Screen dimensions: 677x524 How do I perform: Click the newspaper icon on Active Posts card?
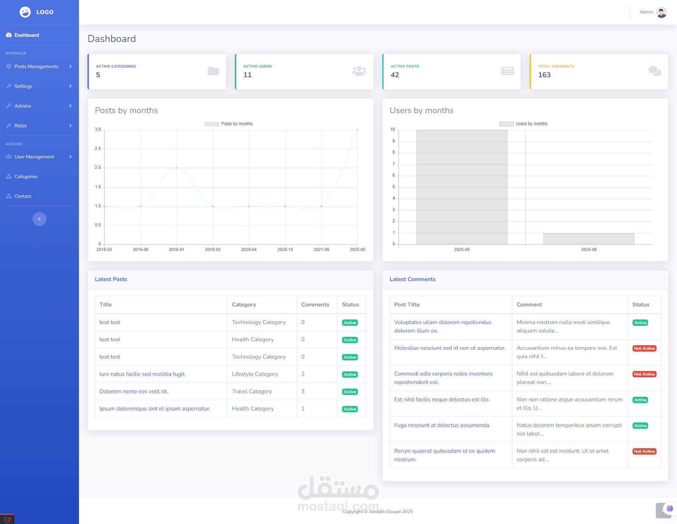point(507,71)
